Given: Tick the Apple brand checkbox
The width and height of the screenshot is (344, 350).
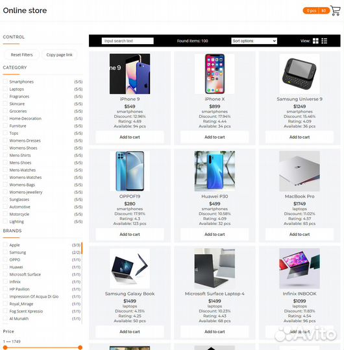Looking at the screenshot, I should [5, 245].
